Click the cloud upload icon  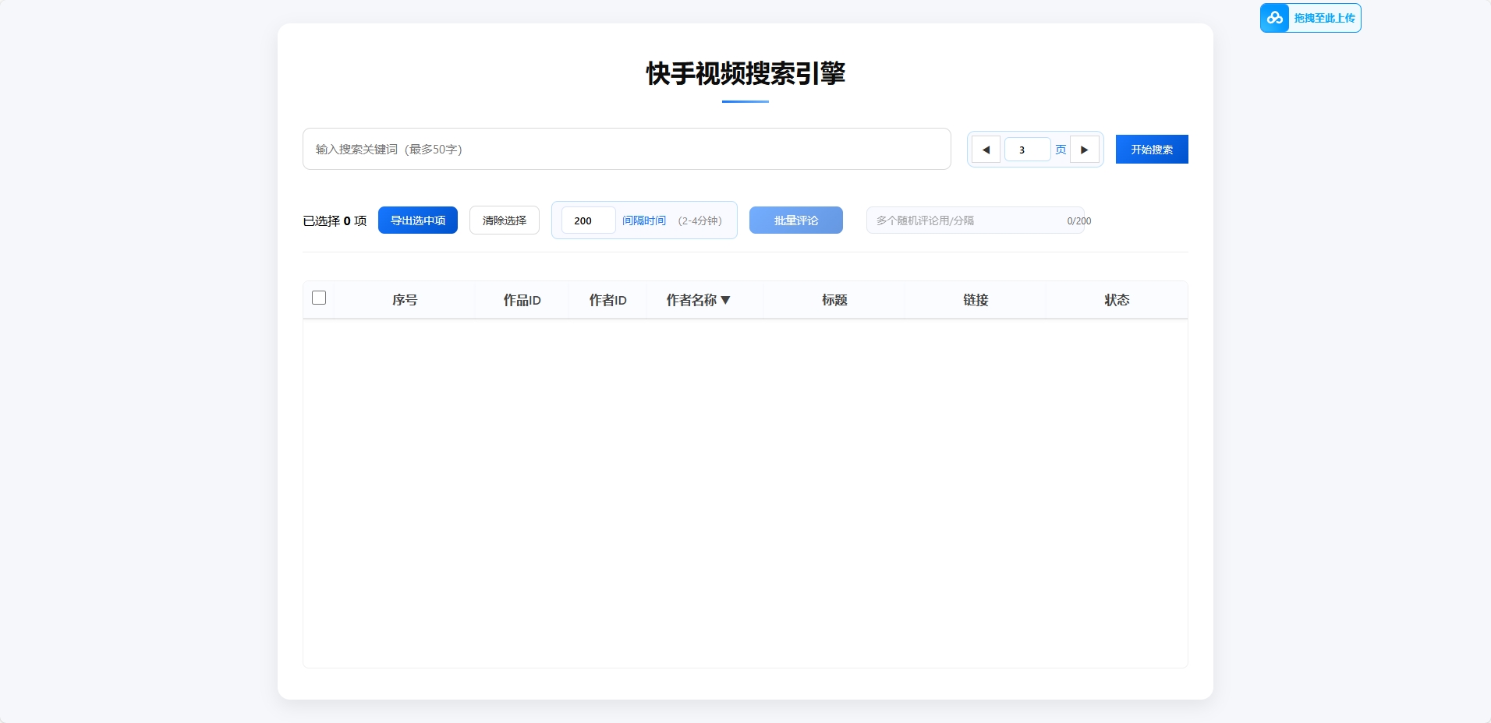[1275, 18]
